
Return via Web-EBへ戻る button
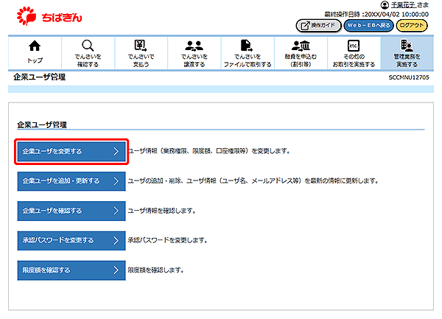pos(368,26)
